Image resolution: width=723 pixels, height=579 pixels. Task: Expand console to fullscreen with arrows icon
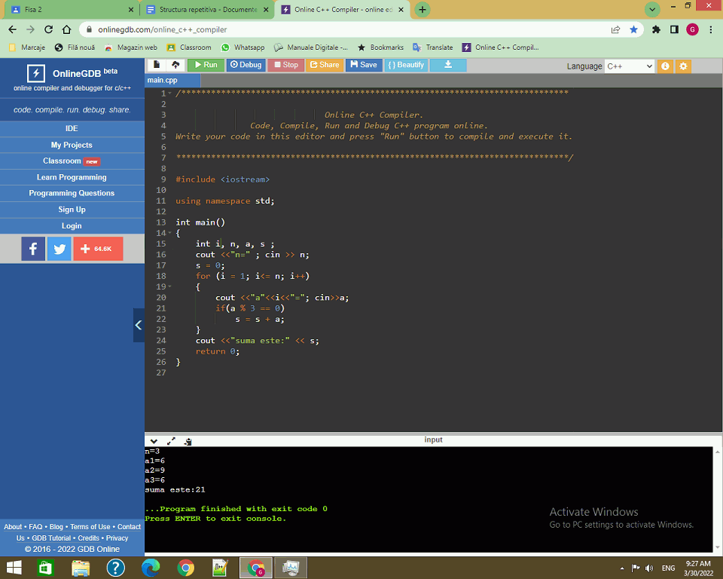coord(171,441)
